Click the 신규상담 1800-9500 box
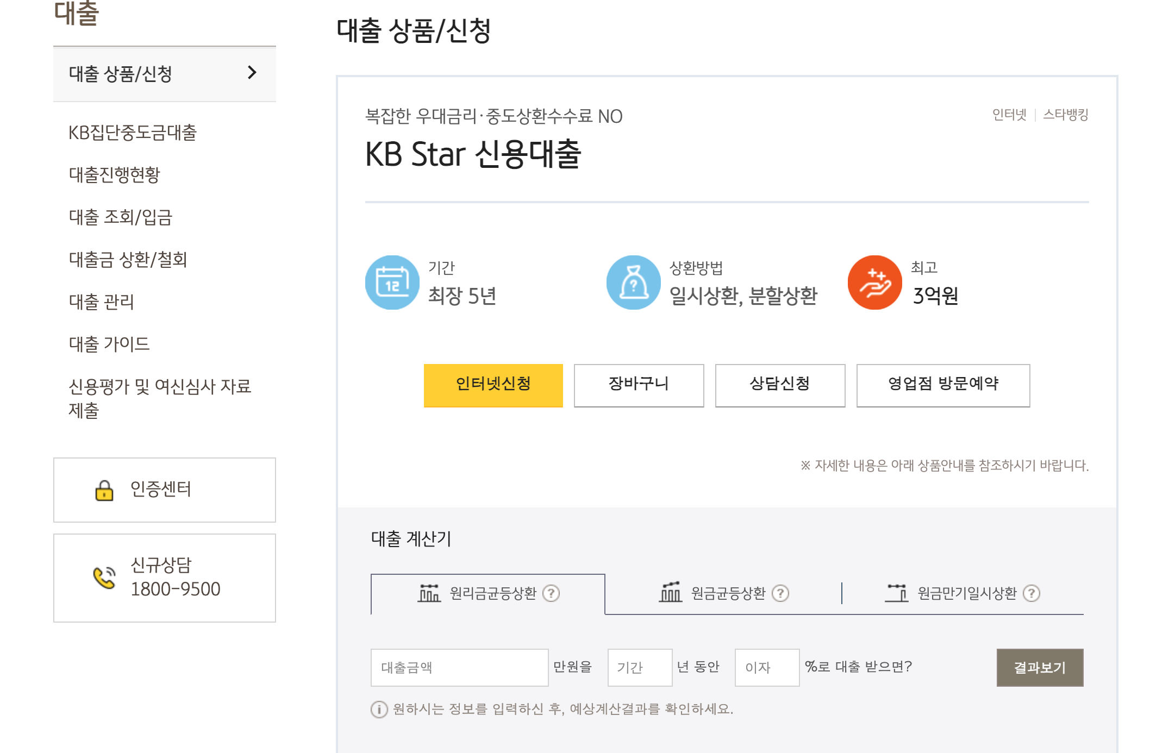Viewport: 1150px width, 753px height. click(165, 578)
